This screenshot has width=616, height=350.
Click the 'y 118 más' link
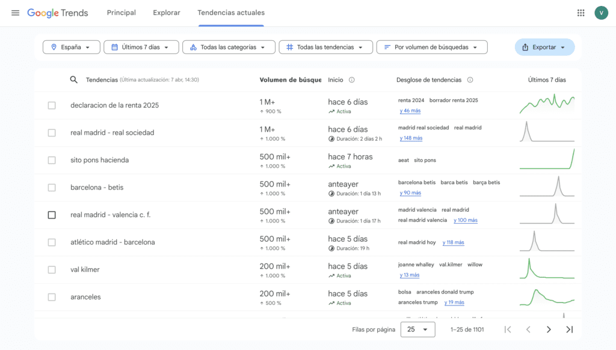coord(454,242)
